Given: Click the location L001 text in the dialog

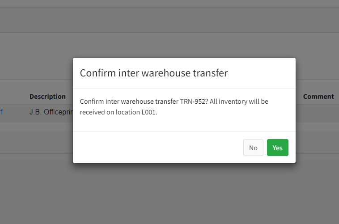Looking at the screenshot, I should [149, 112].
